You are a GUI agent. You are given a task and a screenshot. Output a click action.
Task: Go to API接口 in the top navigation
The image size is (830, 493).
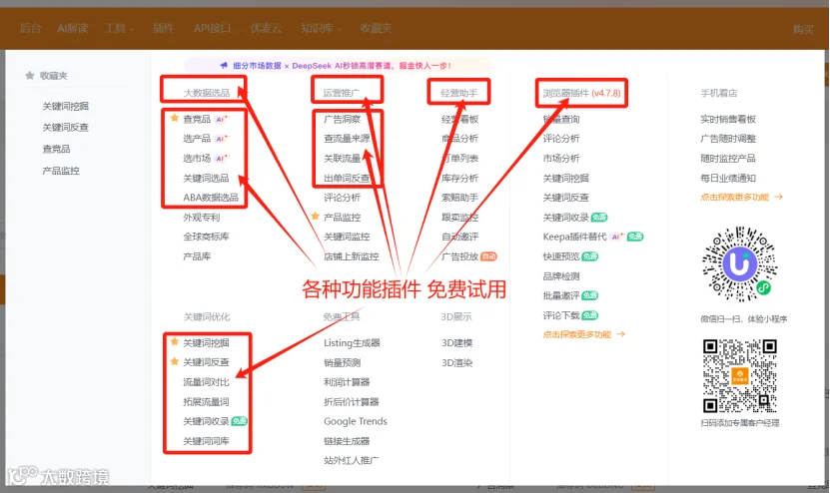coord(212,29)
